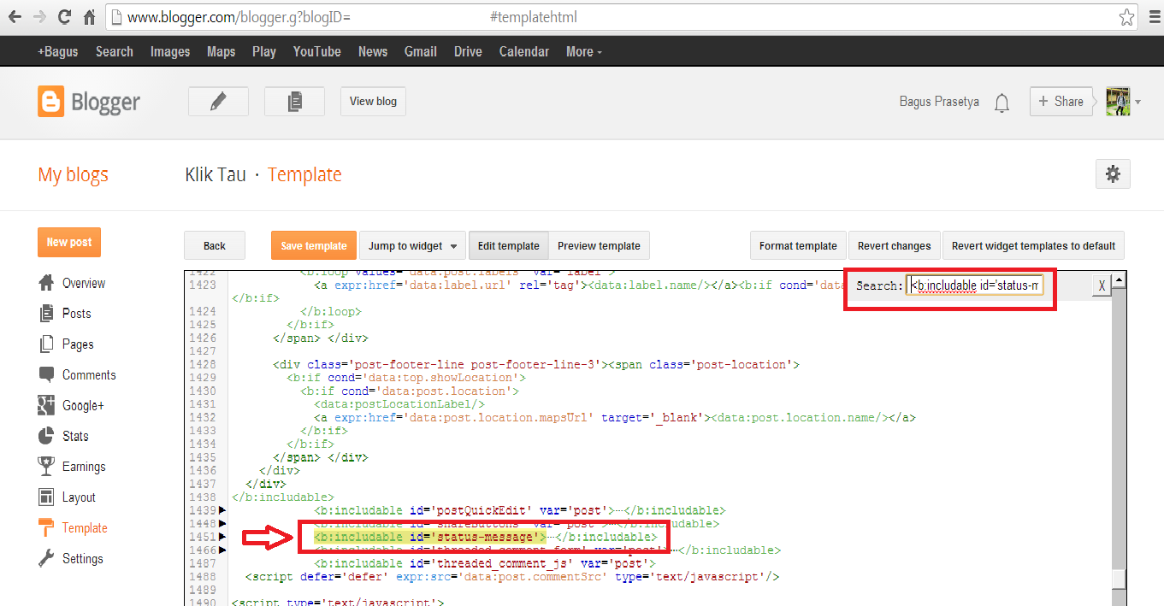Expand folded code at line 1439

click(222, 510)
